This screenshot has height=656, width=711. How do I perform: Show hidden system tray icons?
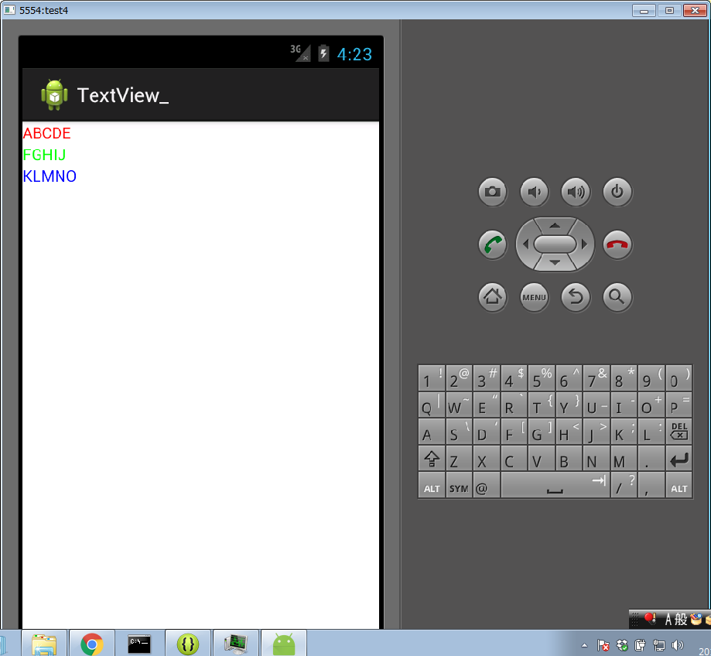(x=584, y=646)
